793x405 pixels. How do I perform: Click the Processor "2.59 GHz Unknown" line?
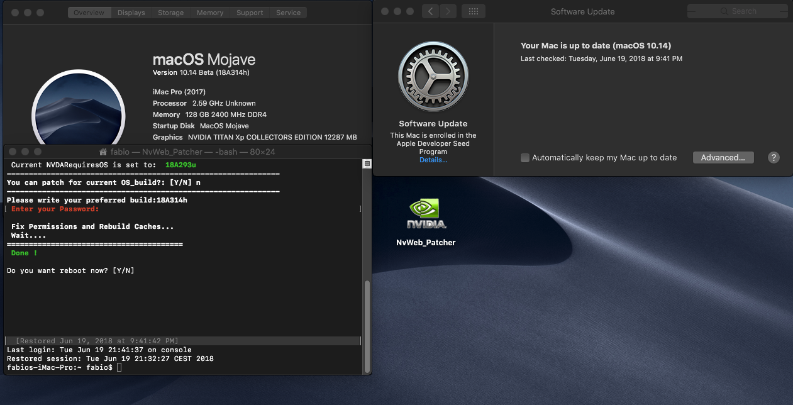tap(204, 103)
